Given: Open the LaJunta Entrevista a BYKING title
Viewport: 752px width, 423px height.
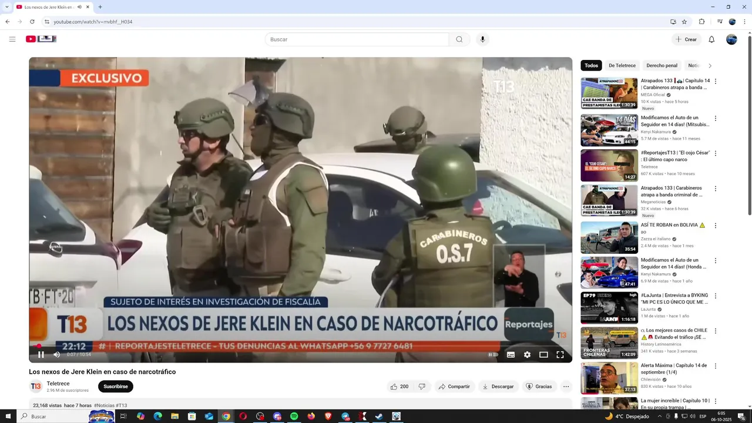Looking at the screenshot, I should point(674,298).
